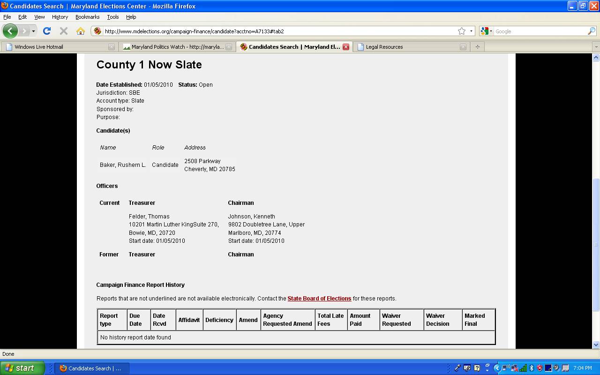Click the Felder, Thomas treasurer name

(149, 217)
